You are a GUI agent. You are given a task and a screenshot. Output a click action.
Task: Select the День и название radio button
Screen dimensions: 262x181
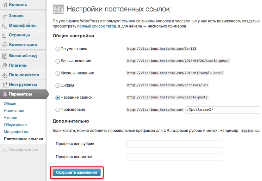58,61
